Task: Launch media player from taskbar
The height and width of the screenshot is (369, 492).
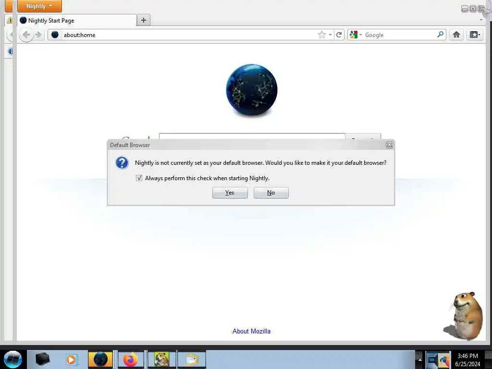Action: [x=71, y=359]
